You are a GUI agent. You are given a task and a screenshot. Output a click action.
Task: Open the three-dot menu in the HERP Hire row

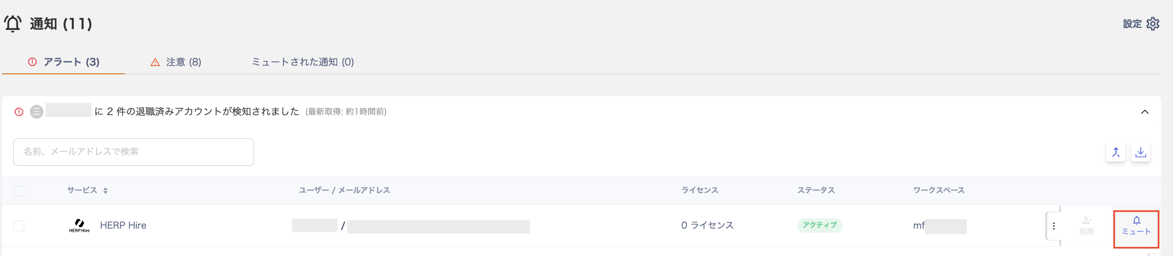point(1054,226)
